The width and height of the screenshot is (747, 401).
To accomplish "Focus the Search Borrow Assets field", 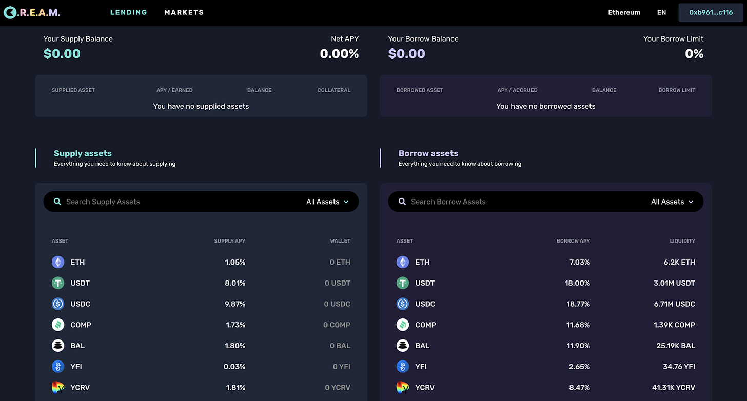I will [x=546, y=202].
